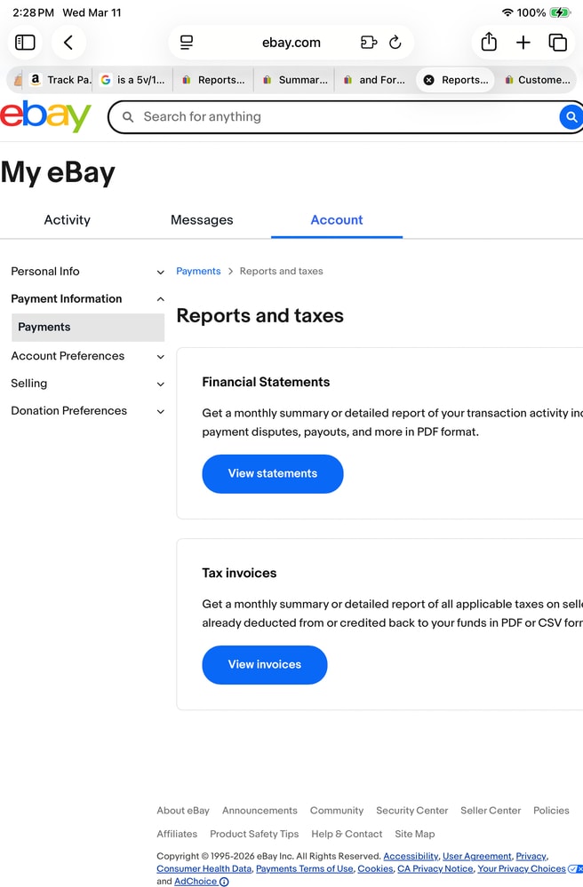Viewport: 583px width, 887px height.
Task: Select Payments in sidebar
Action: pyautogui.click(x=88, y=328)
